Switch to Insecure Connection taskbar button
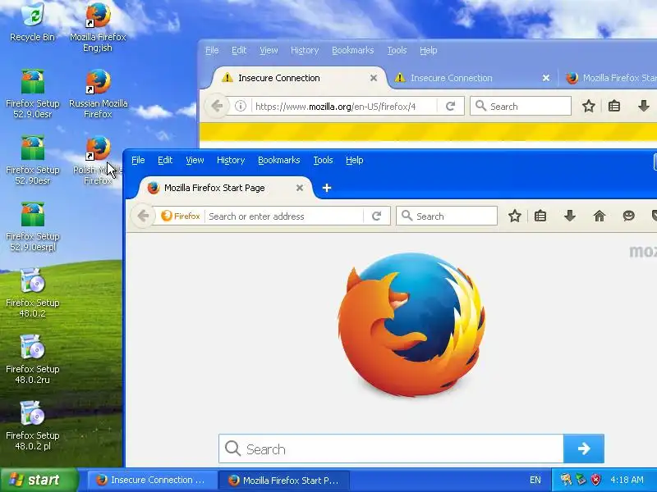Screen dimensions: 657x492 pos(152,480)
